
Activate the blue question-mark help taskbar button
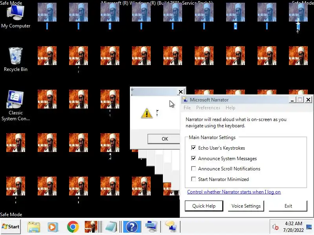pos(132,227)
